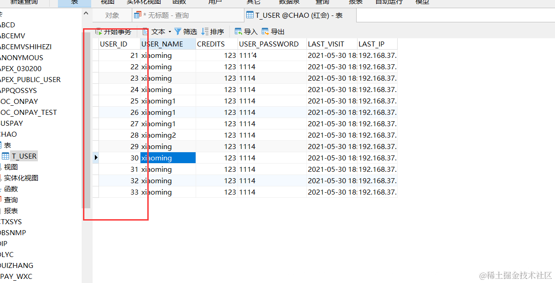Click the LAST_VISIT cell in row 23
The height and width of the screenshot is (283, 555).
click(332, 78)
